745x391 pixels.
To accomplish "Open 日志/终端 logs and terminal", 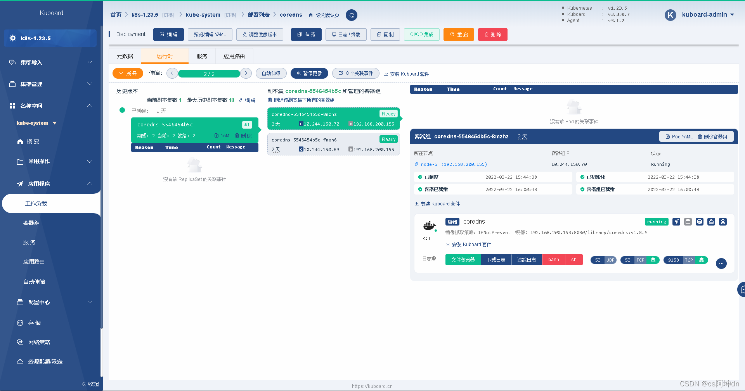I will [x=346, y=34].
